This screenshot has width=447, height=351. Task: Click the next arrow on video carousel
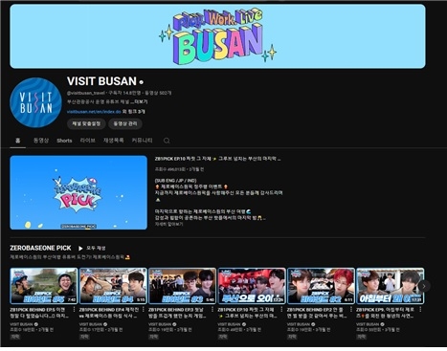[x=424, y=286]
